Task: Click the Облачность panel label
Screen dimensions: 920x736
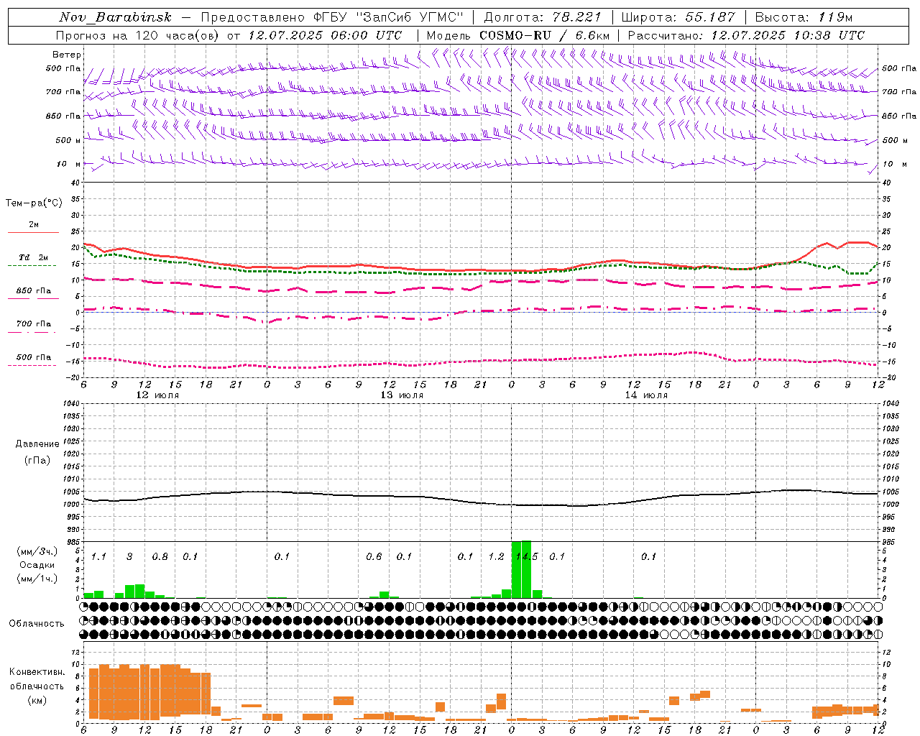Action: pos(37,624)
